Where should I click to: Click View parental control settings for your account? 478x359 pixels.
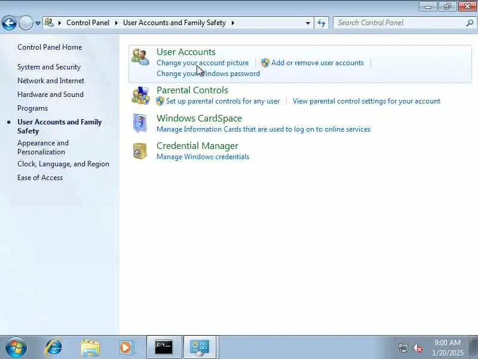coord(366,101)
